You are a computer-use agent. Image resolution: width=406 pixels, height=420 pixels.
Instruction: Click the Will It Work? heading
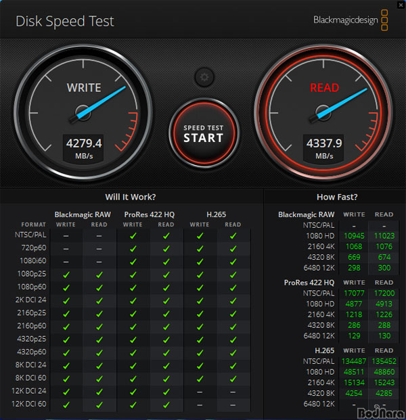(130, 197)
